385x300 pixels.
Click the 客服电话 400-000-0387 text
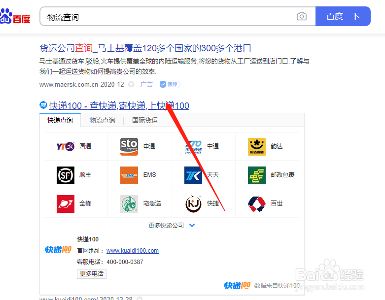pos(110,262)
